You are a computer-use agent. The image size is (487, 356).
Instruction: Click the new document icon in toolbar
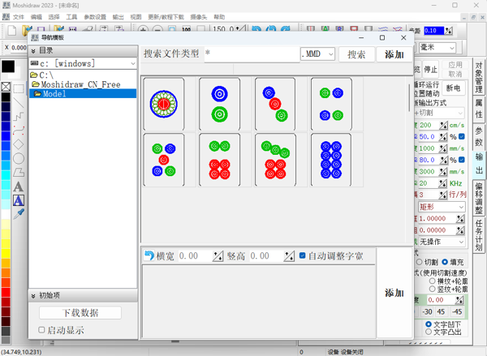[12, 32]
